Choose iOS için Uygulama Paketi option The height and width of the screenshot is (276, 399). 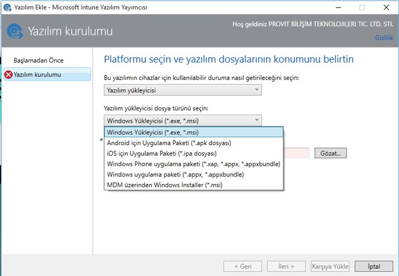click(194, 154)
